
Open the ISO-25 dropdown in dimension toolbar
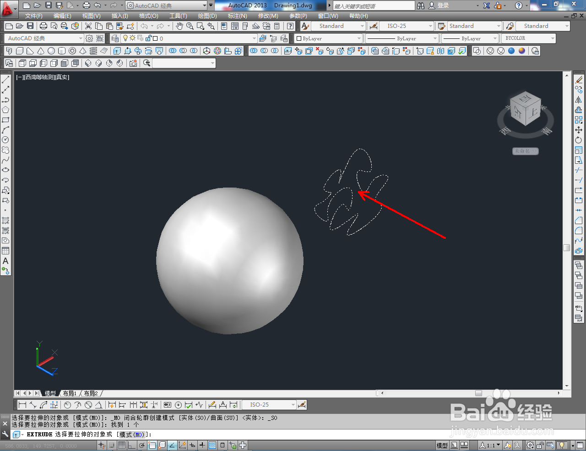click(x=269, y=405)
